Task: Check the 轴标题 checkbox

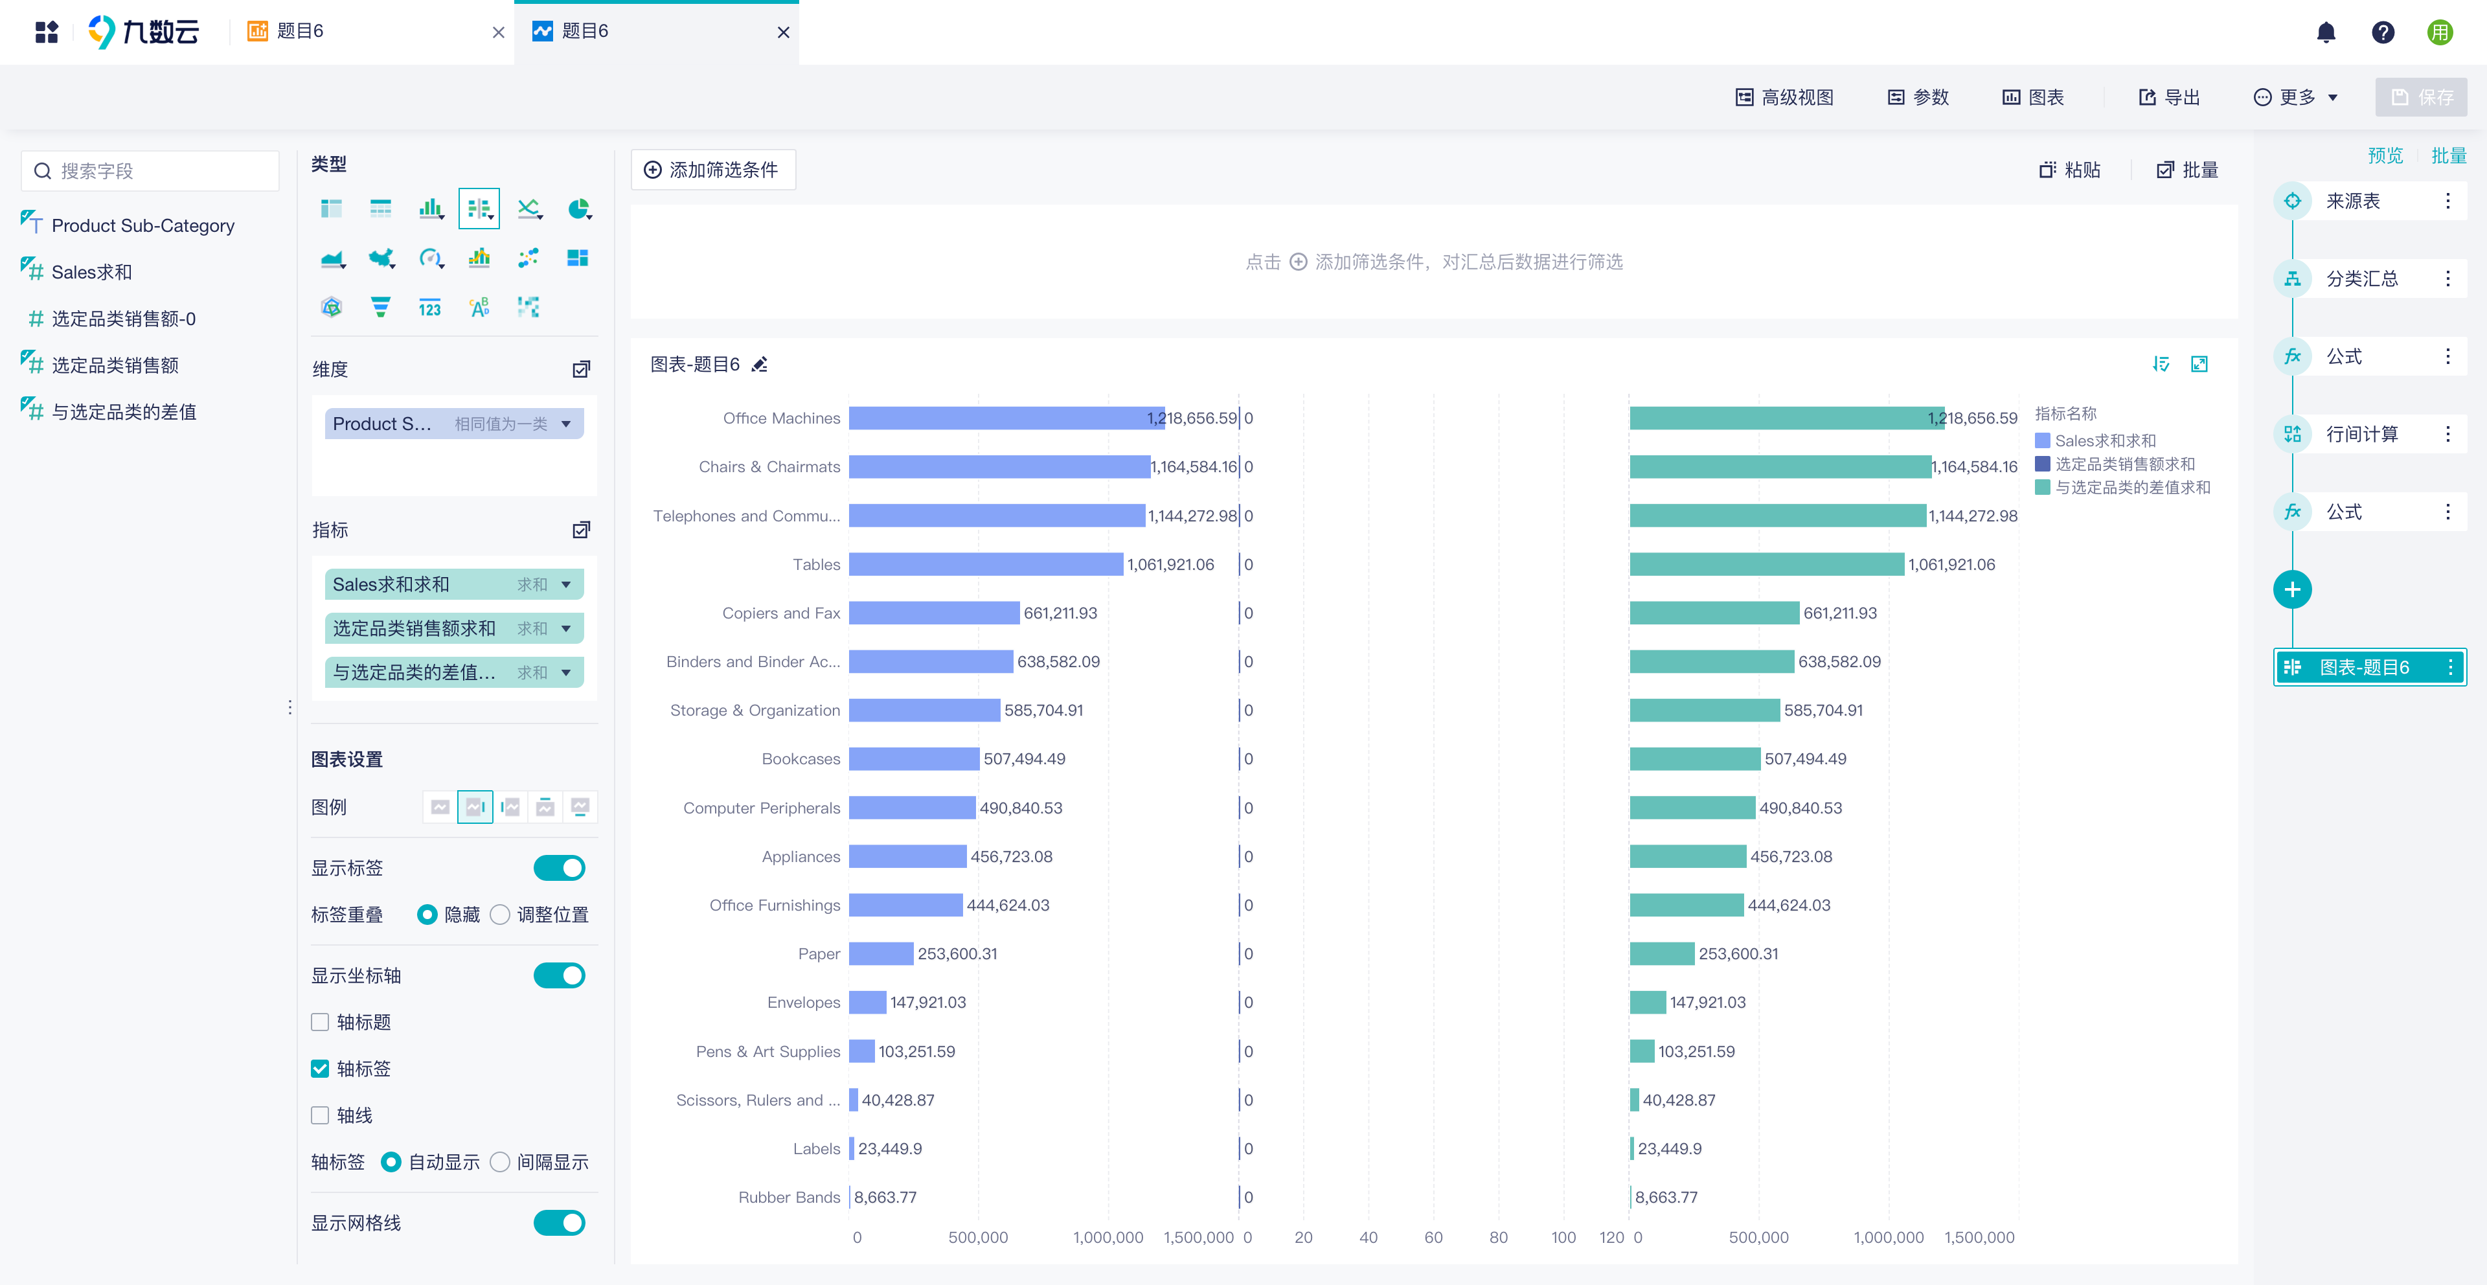Action: [x=319, y=1021]
